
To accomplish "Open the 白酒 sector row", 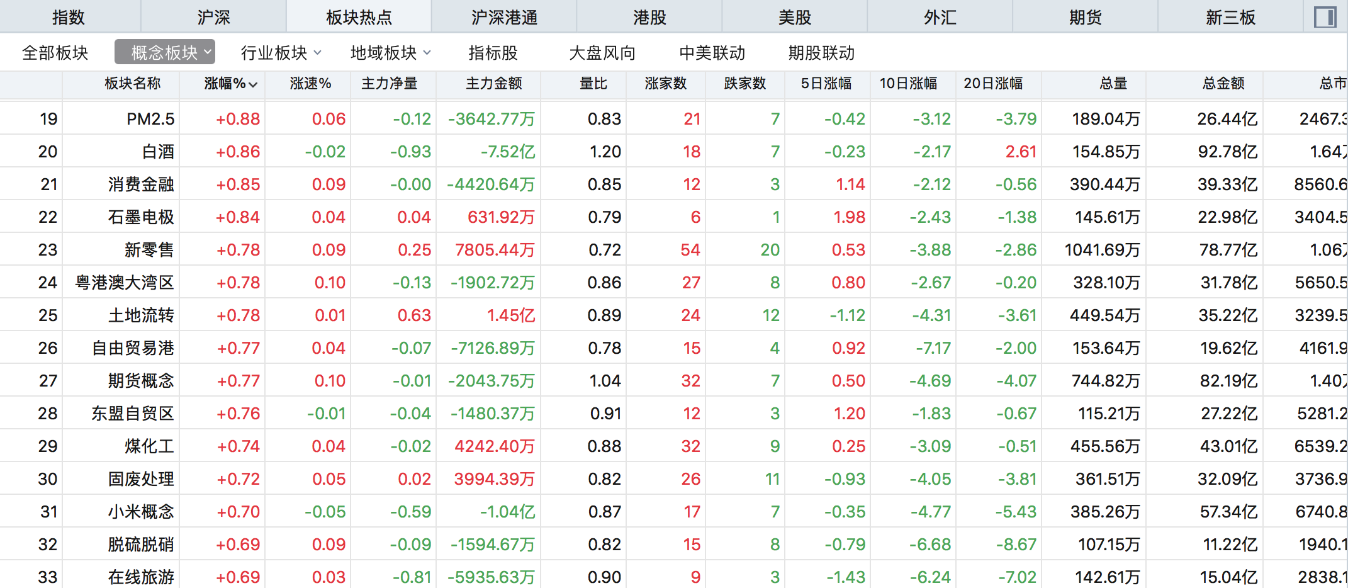I will pos(158,152).
